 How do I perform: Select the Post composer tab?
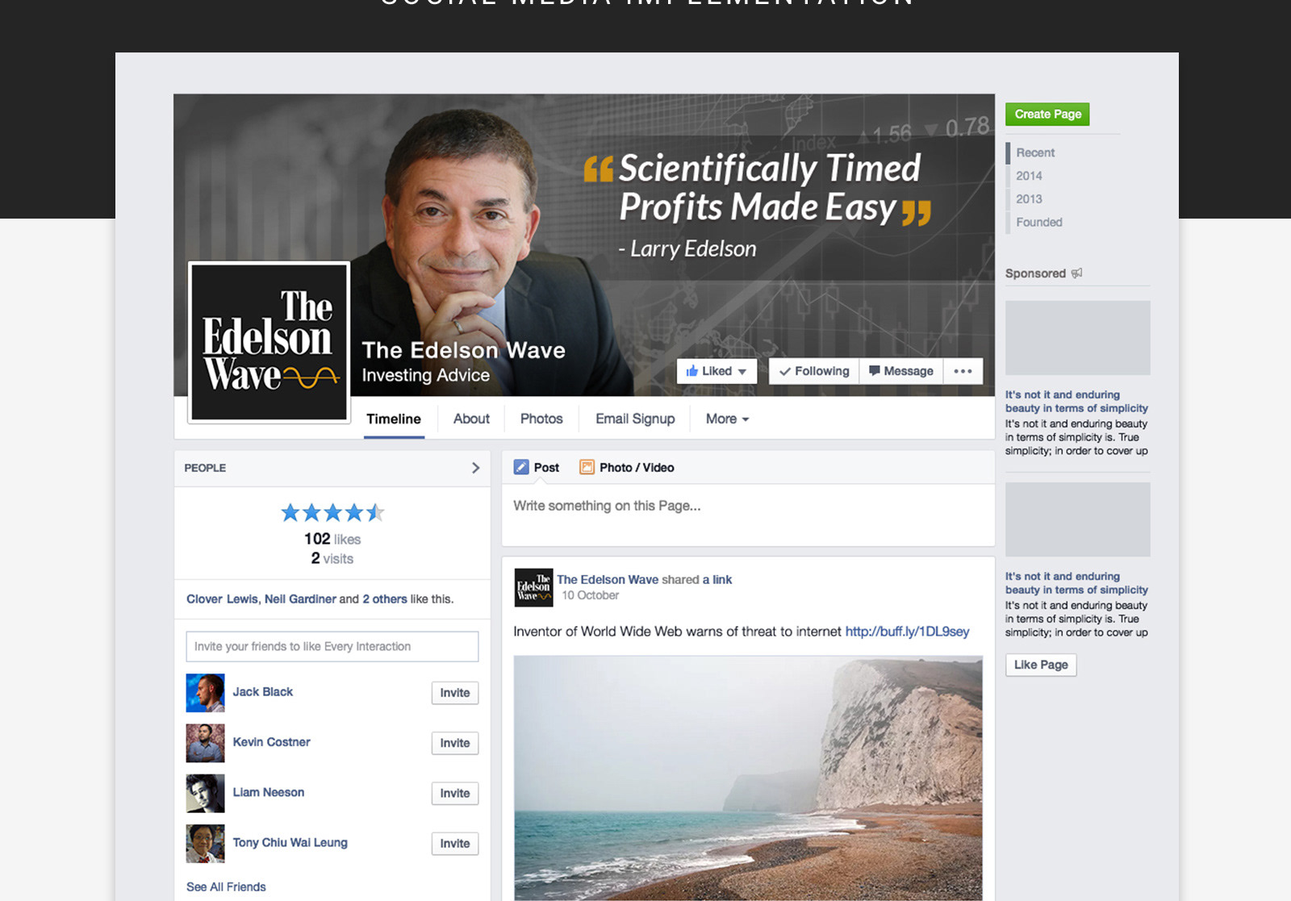pyautogui.click(x=537, y=467)
